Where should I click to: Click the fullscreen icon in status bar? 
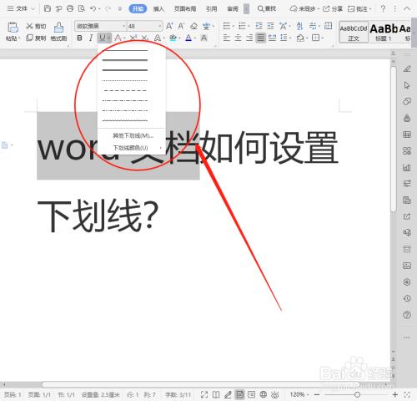coord(204,394)
